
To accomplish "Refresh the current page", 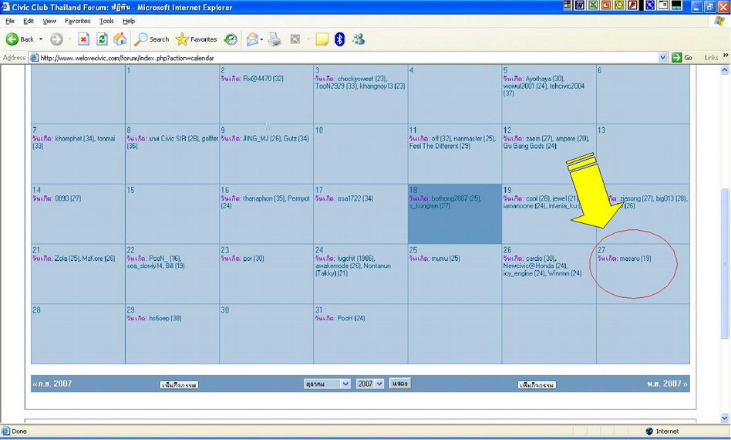I will [x=102, y=39].
